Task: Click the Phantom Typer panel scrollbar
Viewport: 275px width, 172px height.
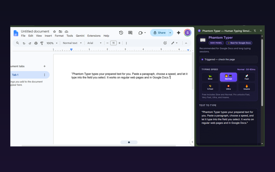Action: [262, 73]
